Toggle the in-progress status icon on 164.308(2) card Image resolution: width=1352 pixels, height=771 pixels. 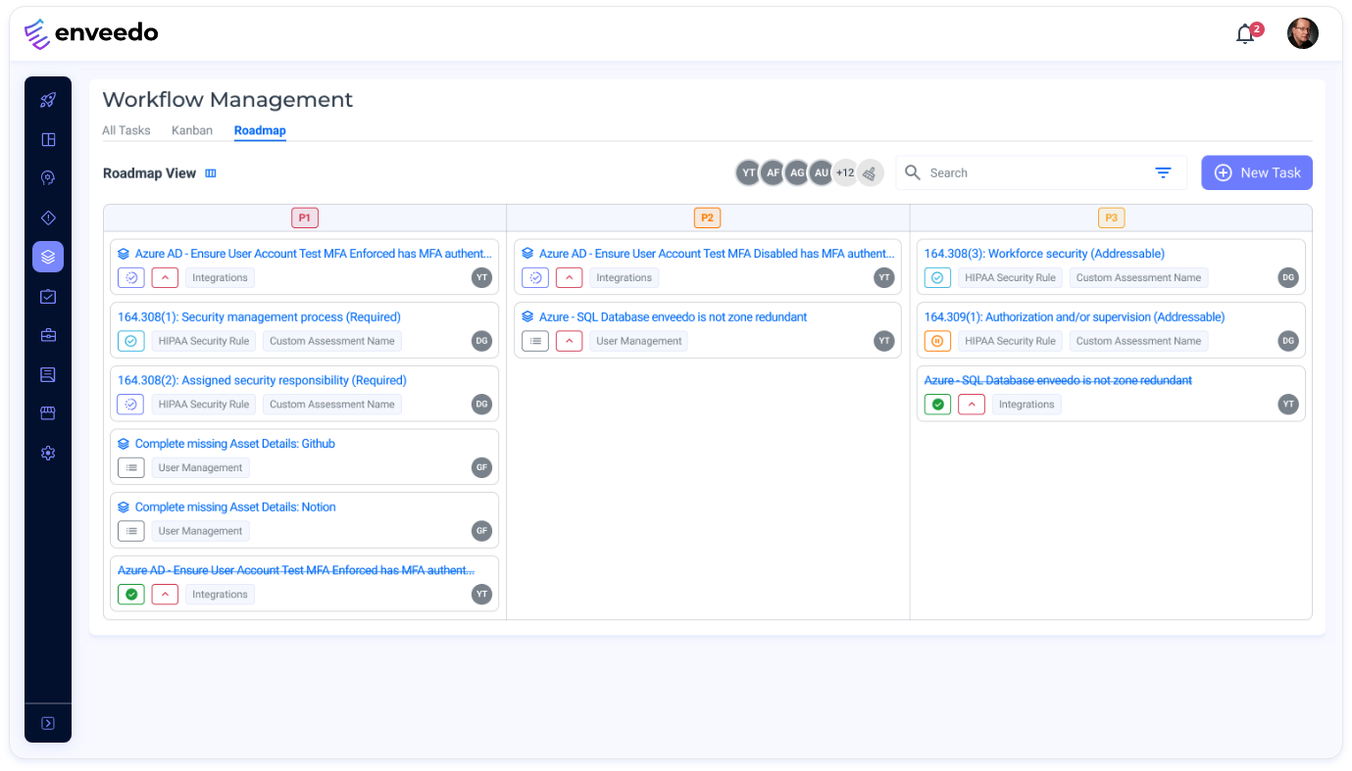(x=130, y=404)
